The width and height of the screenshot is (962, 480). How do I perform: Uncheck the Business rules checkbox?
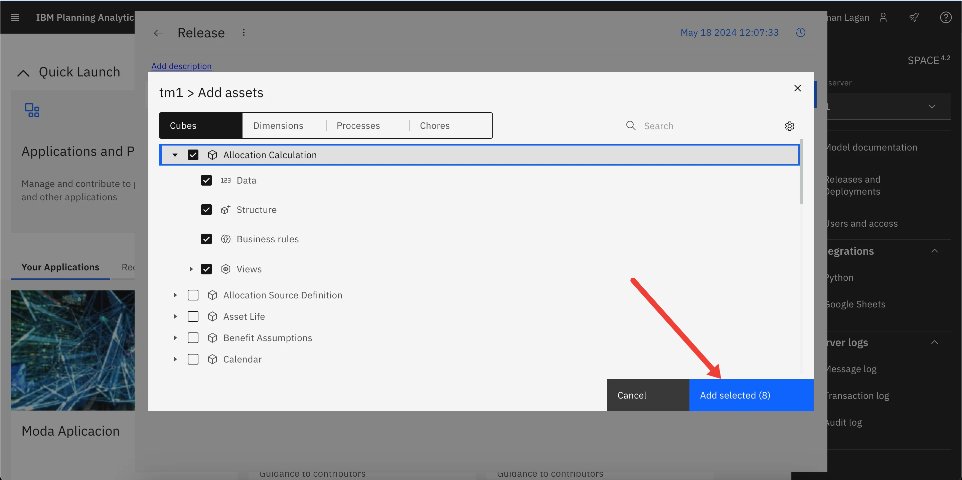pos(206,239)
